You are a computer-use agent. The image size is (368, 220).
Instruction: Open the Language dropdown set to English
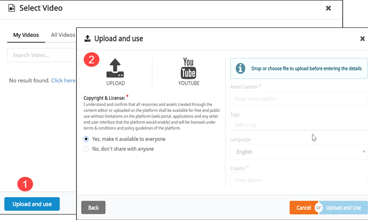(299, 152)
